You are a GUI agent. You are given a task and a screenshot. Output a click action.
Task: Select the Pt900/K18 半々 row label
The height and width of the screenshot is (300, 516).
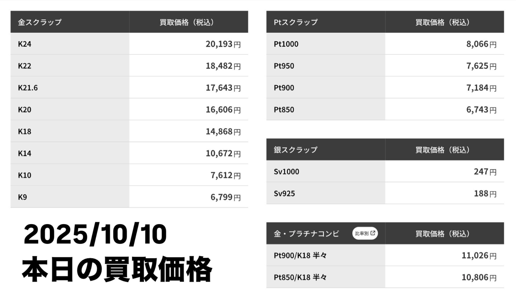pyautogui.click(x=300, y=255)
